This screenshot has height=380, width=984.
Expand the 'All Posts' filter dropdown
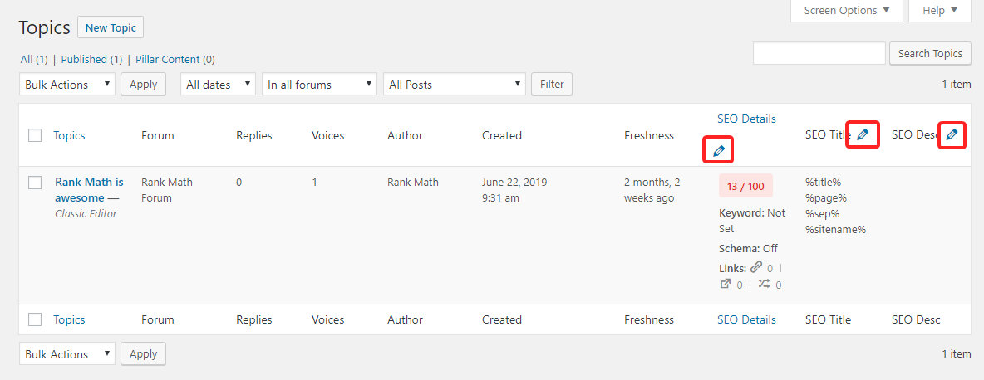(x=454, y=85)
